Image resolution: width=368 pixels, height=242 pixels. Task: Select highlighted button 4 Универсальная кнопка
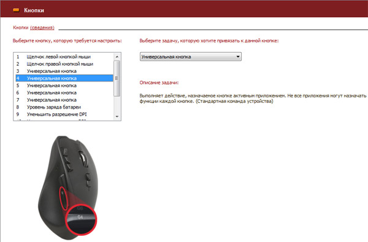click(x=64, y=78)
